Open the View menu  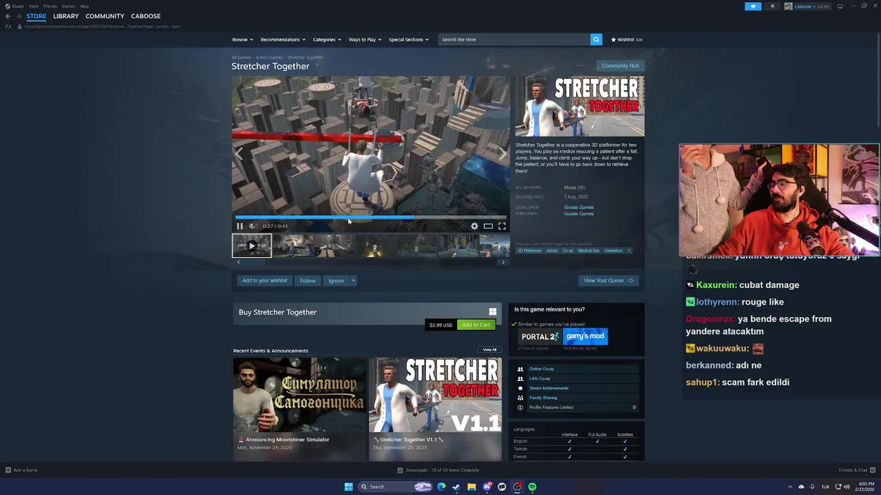click(x=33, y=6)
